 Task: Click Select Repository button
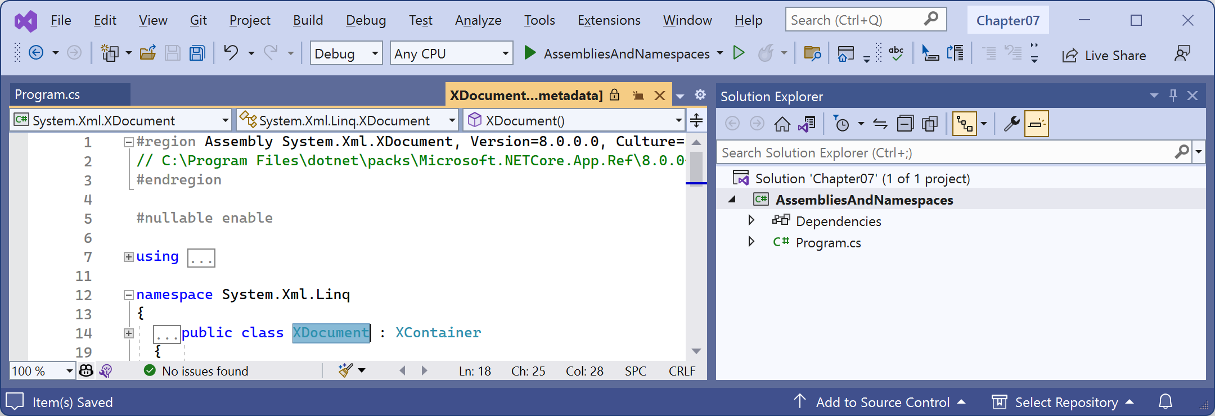click(x=1063, y=402)
